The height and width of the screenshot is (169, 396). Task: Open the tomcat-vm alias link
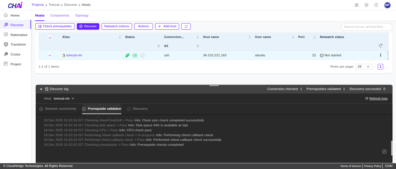click(x=74, y=55)
